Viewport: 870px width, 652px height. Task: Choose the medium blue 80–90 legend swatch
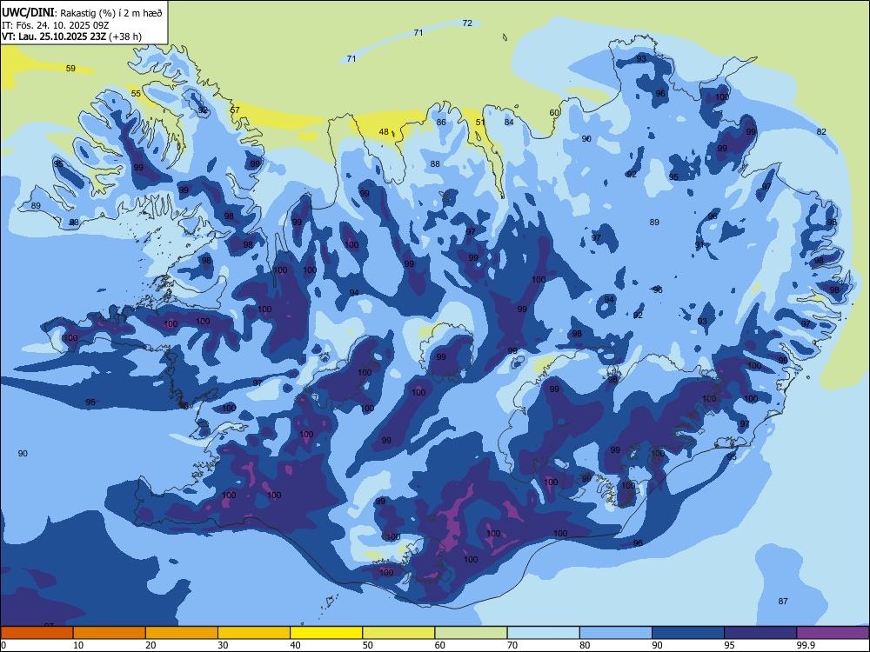pyautogui.click(x=616, y=633)
